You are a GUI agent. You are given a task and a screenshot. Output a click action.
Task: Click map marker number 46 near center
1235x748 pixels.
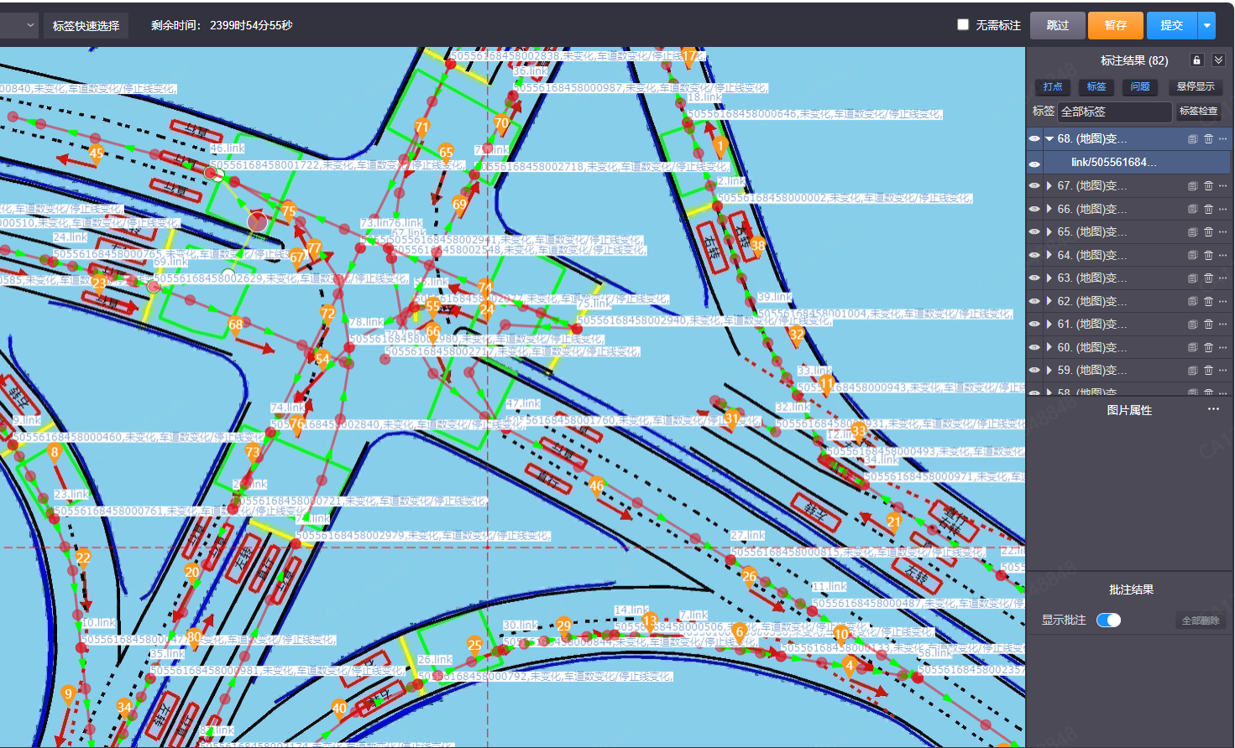tap(596, 486)
